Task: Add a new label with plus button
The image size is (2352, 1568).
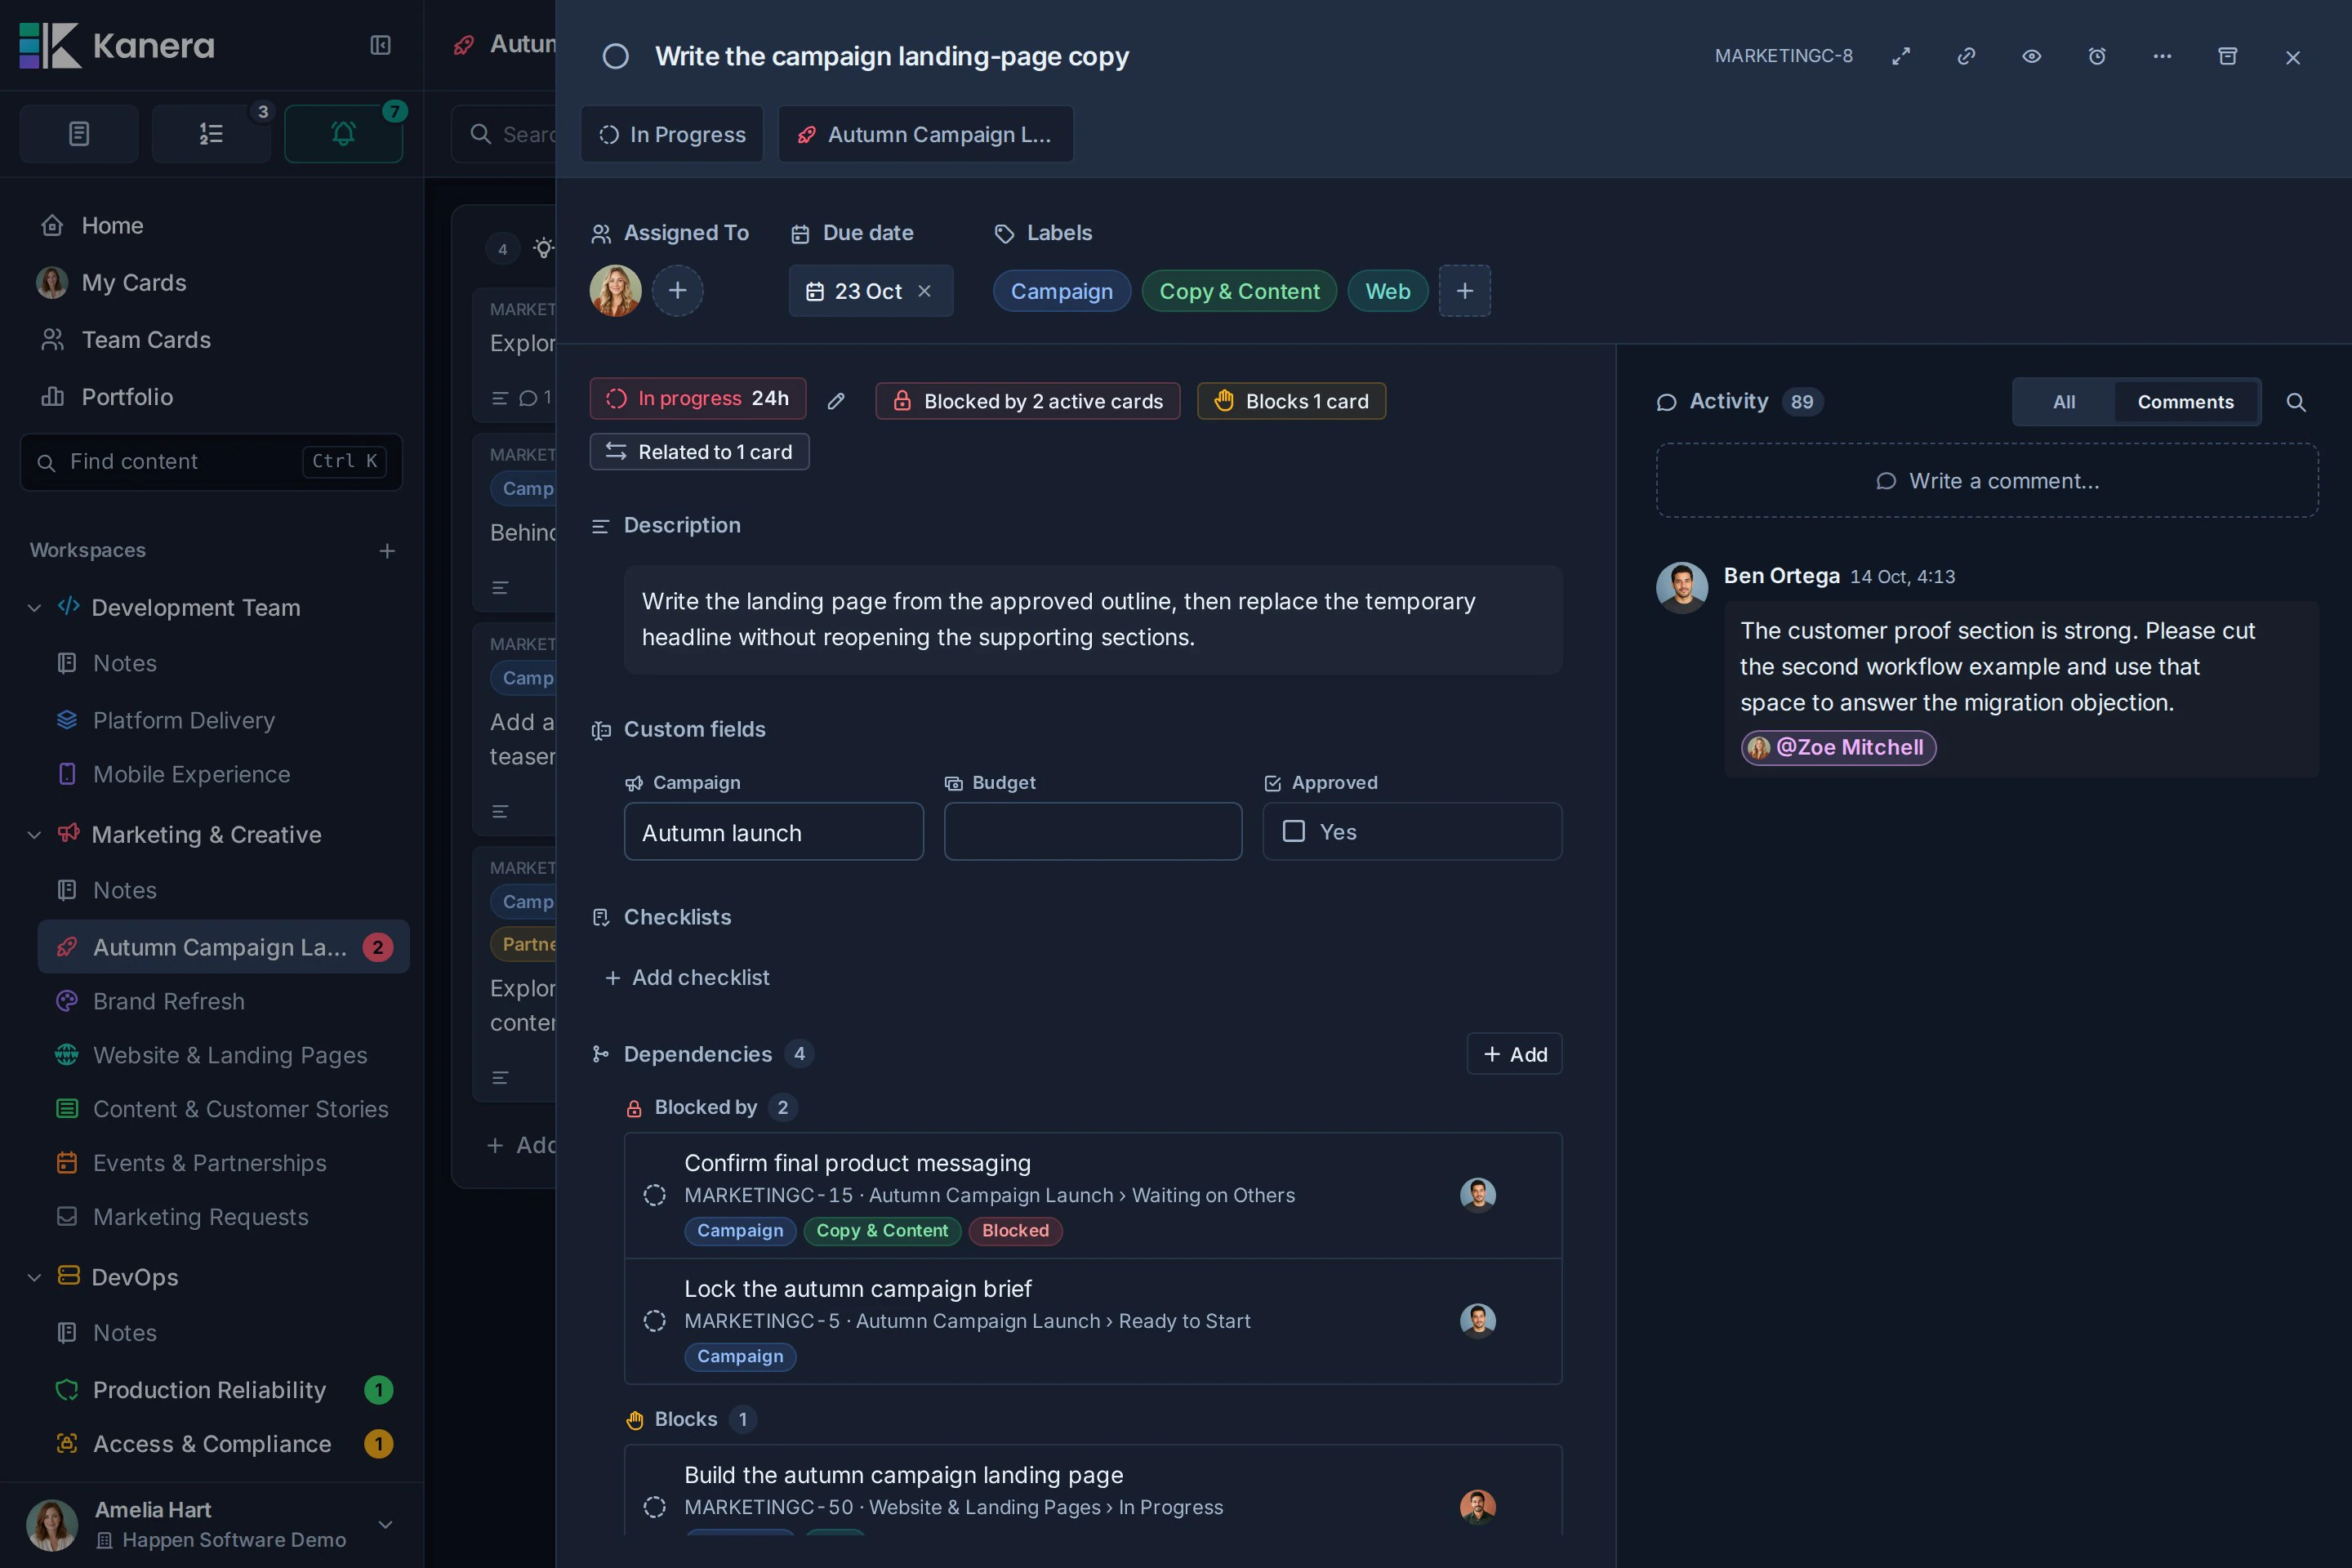Action: (1465, 291)
